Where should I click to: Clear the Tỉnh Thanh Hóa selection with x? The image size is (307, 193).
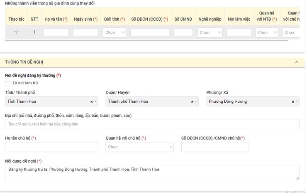click(x=92, y=101)
